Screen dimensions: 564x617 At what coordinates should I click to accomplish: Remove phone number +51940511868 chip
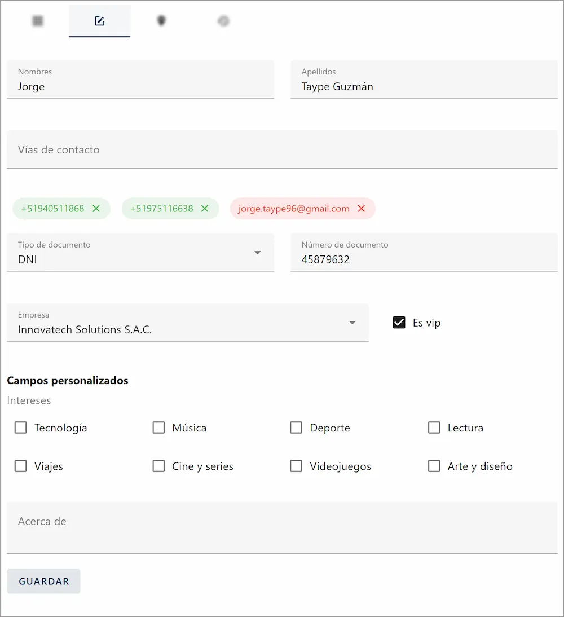[96, 209]
